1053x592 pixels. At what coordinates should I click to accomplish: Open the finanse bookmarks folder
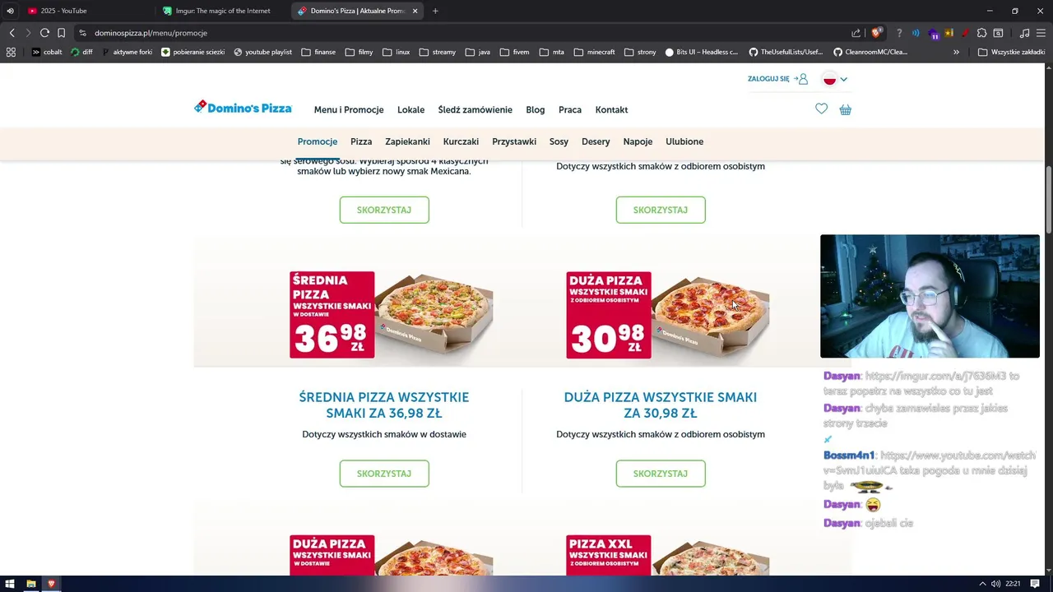pos(318,52)
